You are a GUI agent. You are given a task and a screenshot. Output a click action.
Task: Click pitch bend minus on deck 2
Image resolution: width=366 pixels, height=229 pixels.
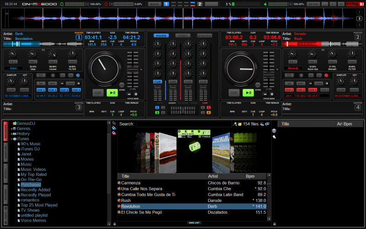click(x=265, y=94)
